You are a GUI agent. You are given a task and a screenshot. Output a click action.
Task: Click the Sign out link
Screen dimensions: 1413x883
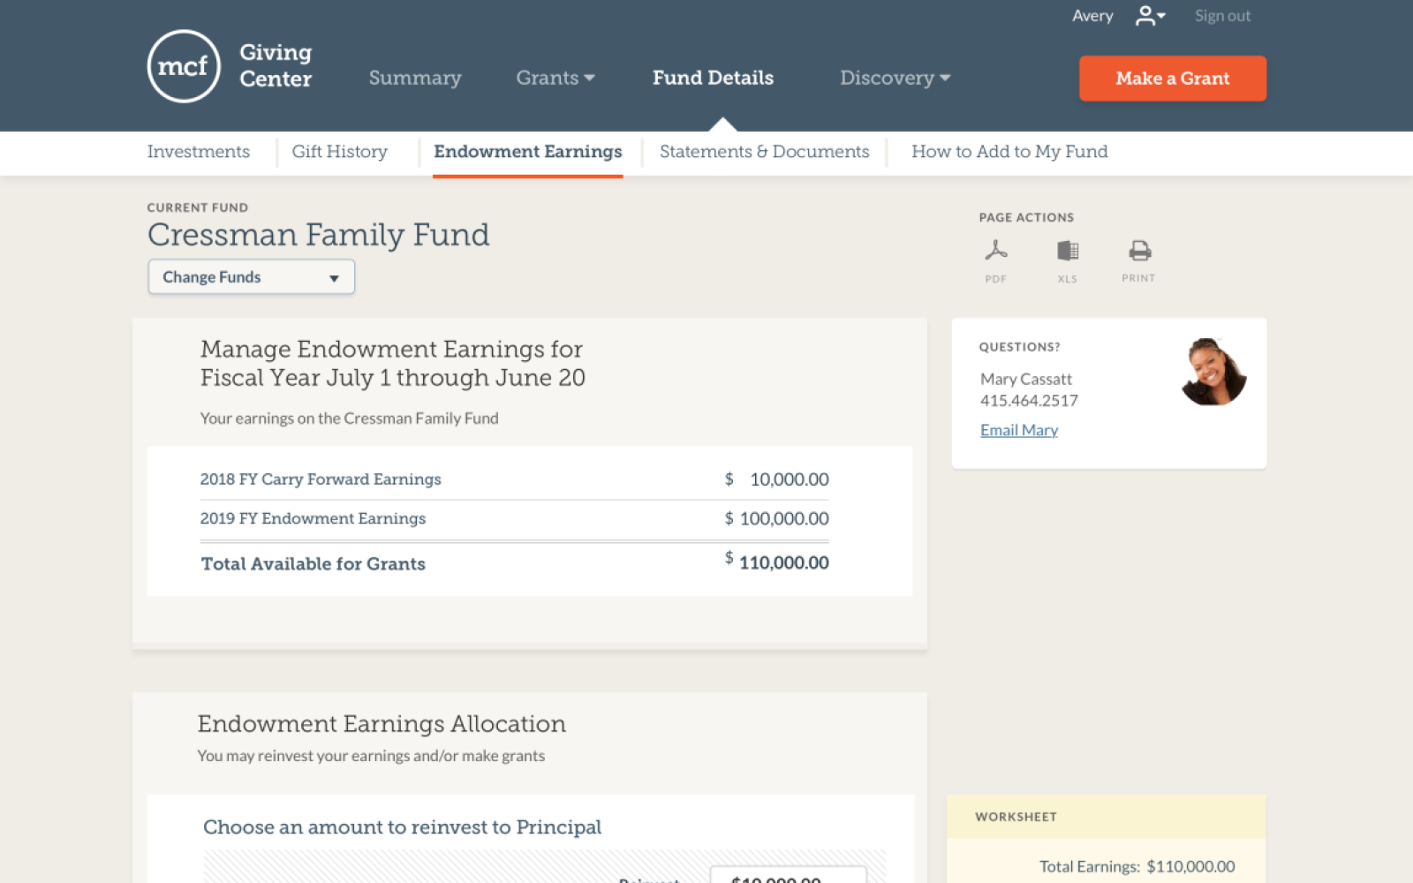[x=1222, y=16]
